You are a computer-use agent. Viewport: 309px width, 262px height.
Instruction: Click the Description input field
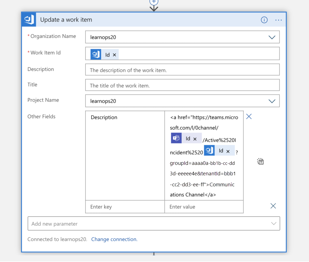[182, 70]
